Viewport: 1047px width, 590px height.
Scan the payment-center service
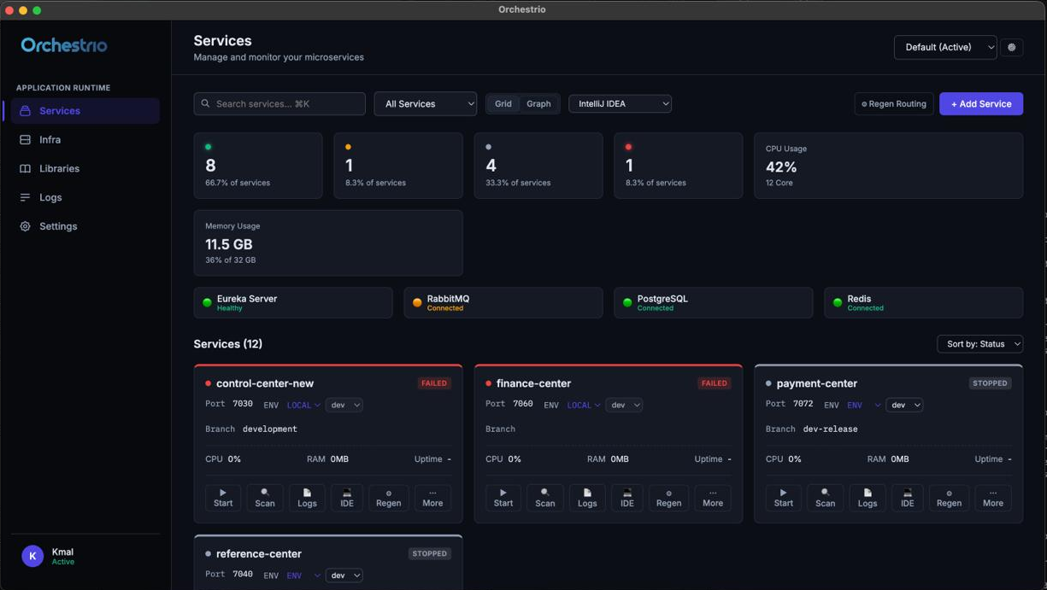(x=826, y=498)
